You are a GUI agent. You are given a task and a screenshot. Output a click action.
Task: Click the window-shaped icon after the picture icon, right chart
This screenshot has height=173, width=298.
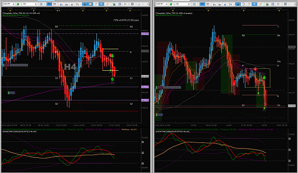(x=273, y=4)
